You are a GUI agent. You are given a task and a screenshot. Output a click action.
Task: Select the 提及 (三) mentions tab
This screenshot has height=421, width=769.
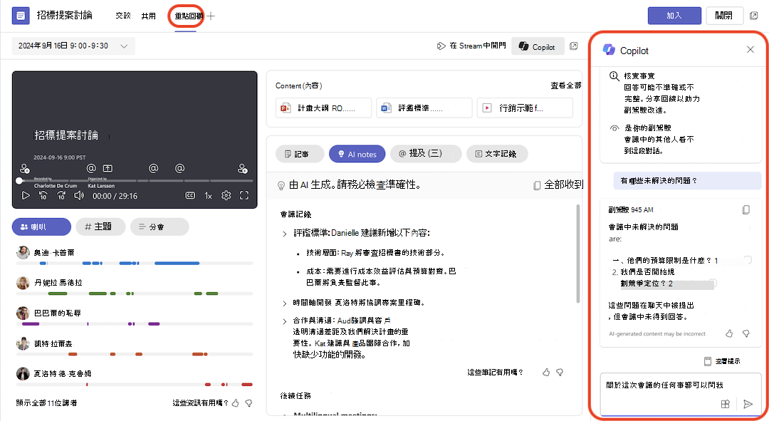(x=426, y=154)
